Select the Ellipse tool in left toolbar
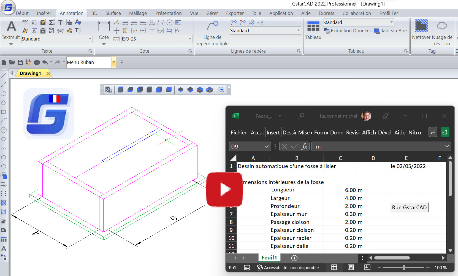This screenshot has width=458, height=276. (4, 157)
